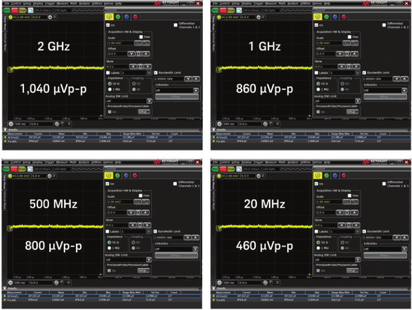The image size is (412, 310).
Task: Select channel 1 tab in 2 GHz window
Action: pyautogui.click(x=109, y=17)
